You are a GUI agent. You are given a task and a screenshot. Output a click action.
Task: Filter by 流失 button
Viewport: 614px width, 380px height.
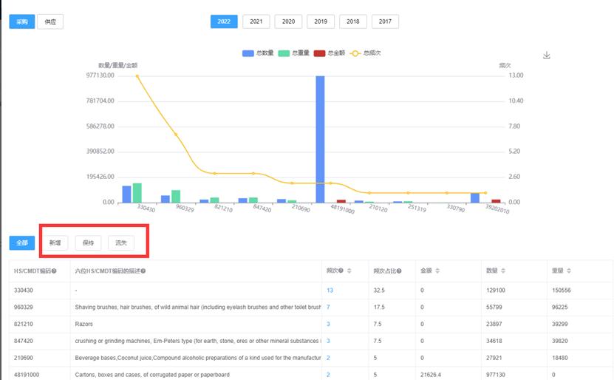[x=120, y=242]
